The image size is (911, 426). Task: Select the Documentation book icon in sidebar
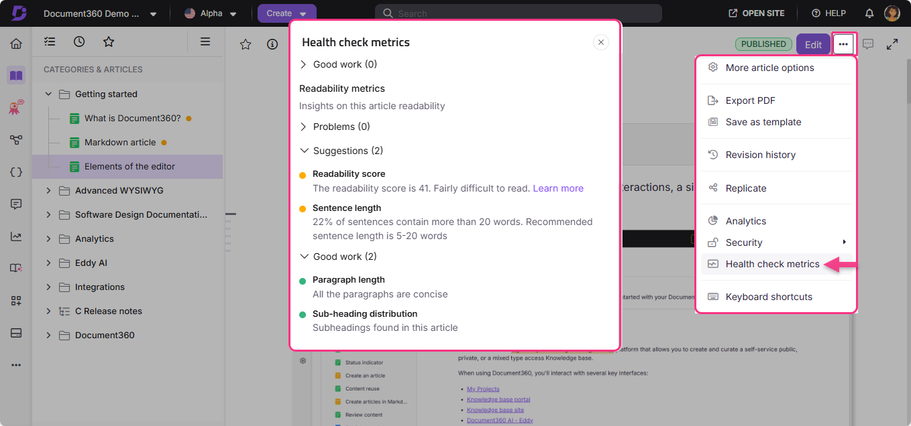tap(15, 76)
